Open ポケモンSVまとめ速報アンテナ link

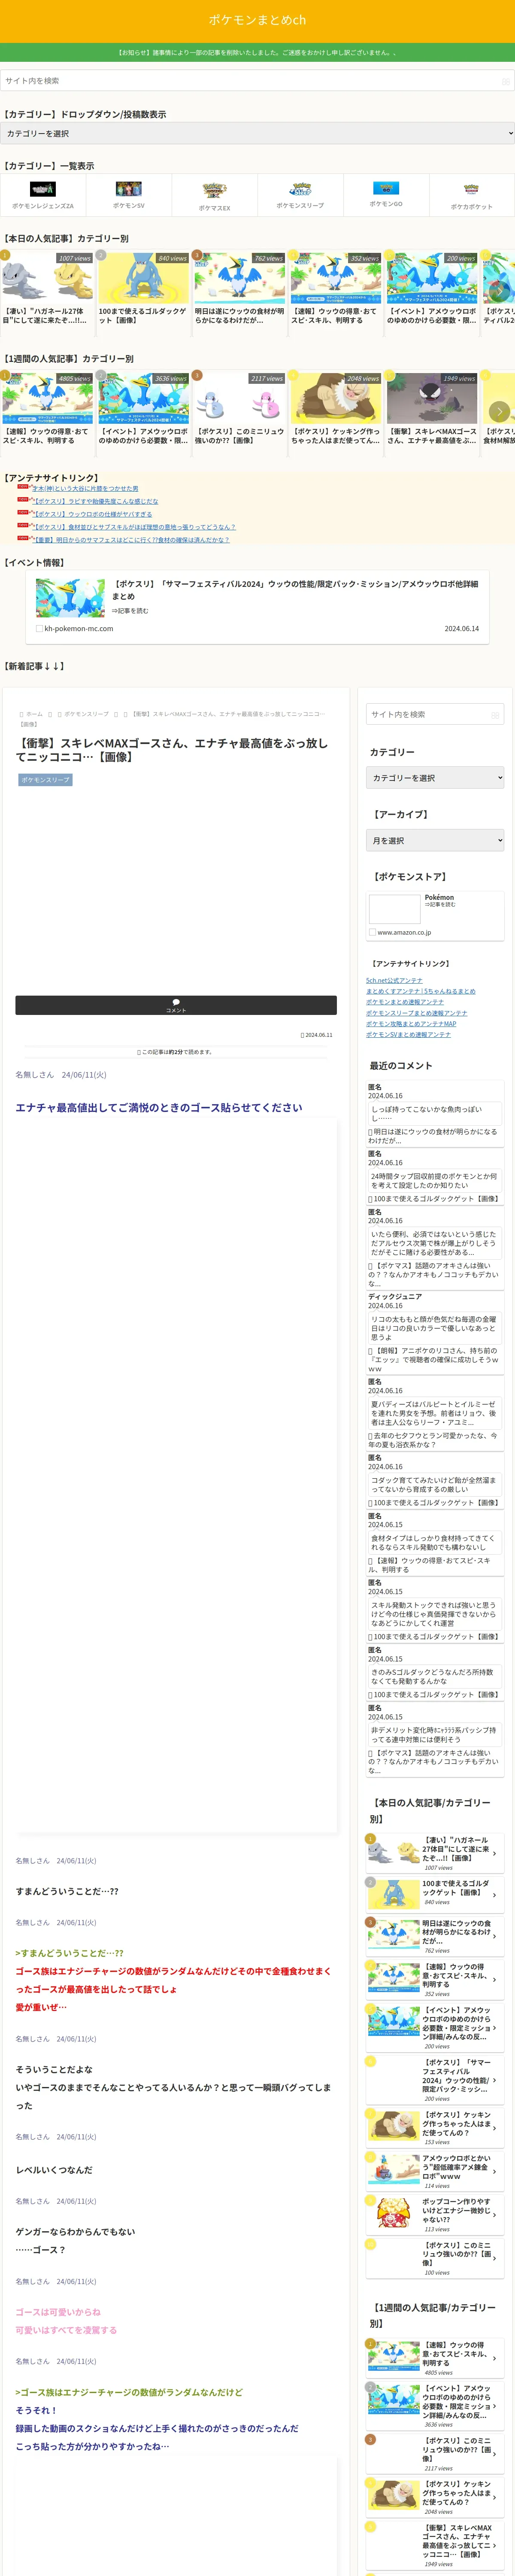pos(408,1035)
